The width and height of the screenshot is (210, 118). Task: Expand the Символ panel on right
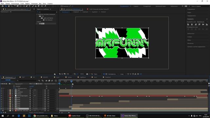tap(190, 37)
